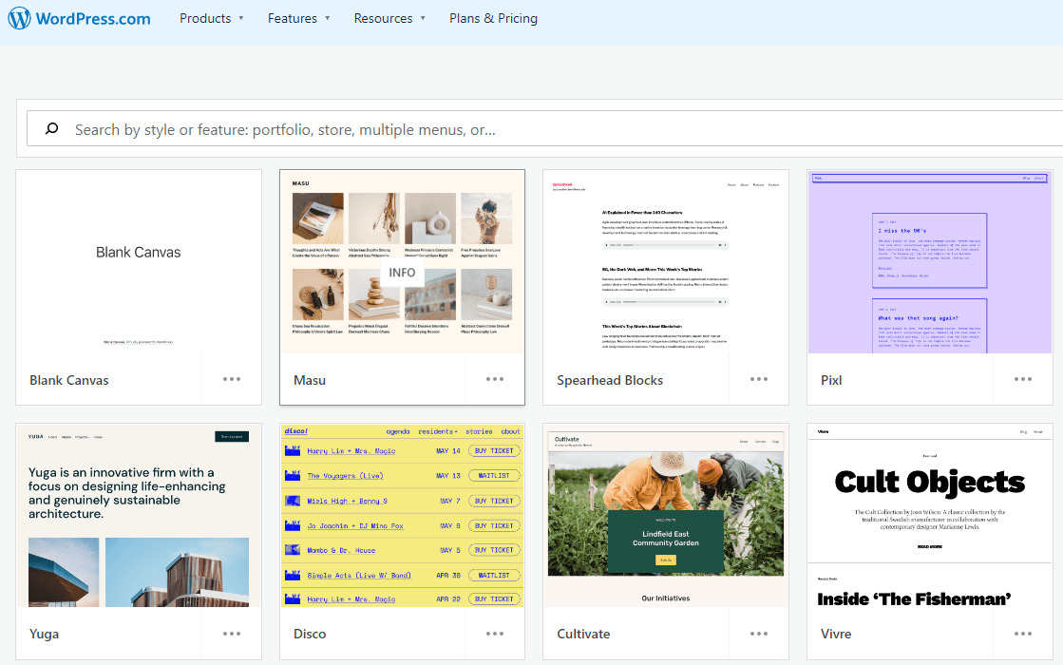This screenshot has height=665, width=1063.
Task: Open options menu for Vivre theme
Action: coord(1022,632)
